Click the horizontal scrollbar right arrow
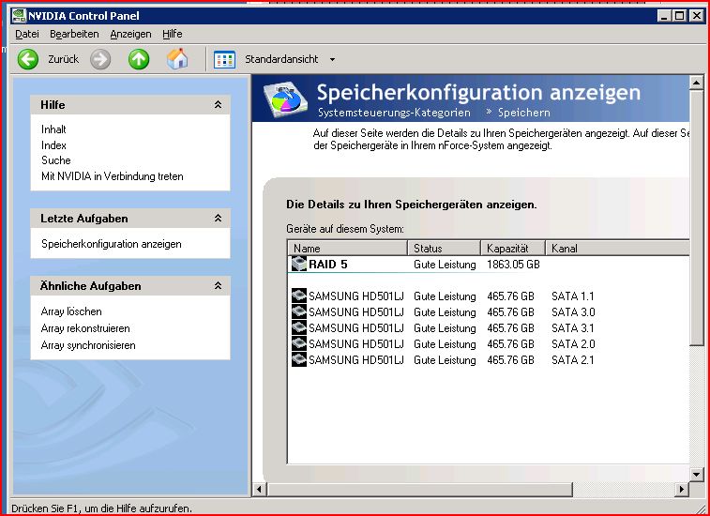The height and width of the screenshot is (516, 710). (x=682, y=490)
